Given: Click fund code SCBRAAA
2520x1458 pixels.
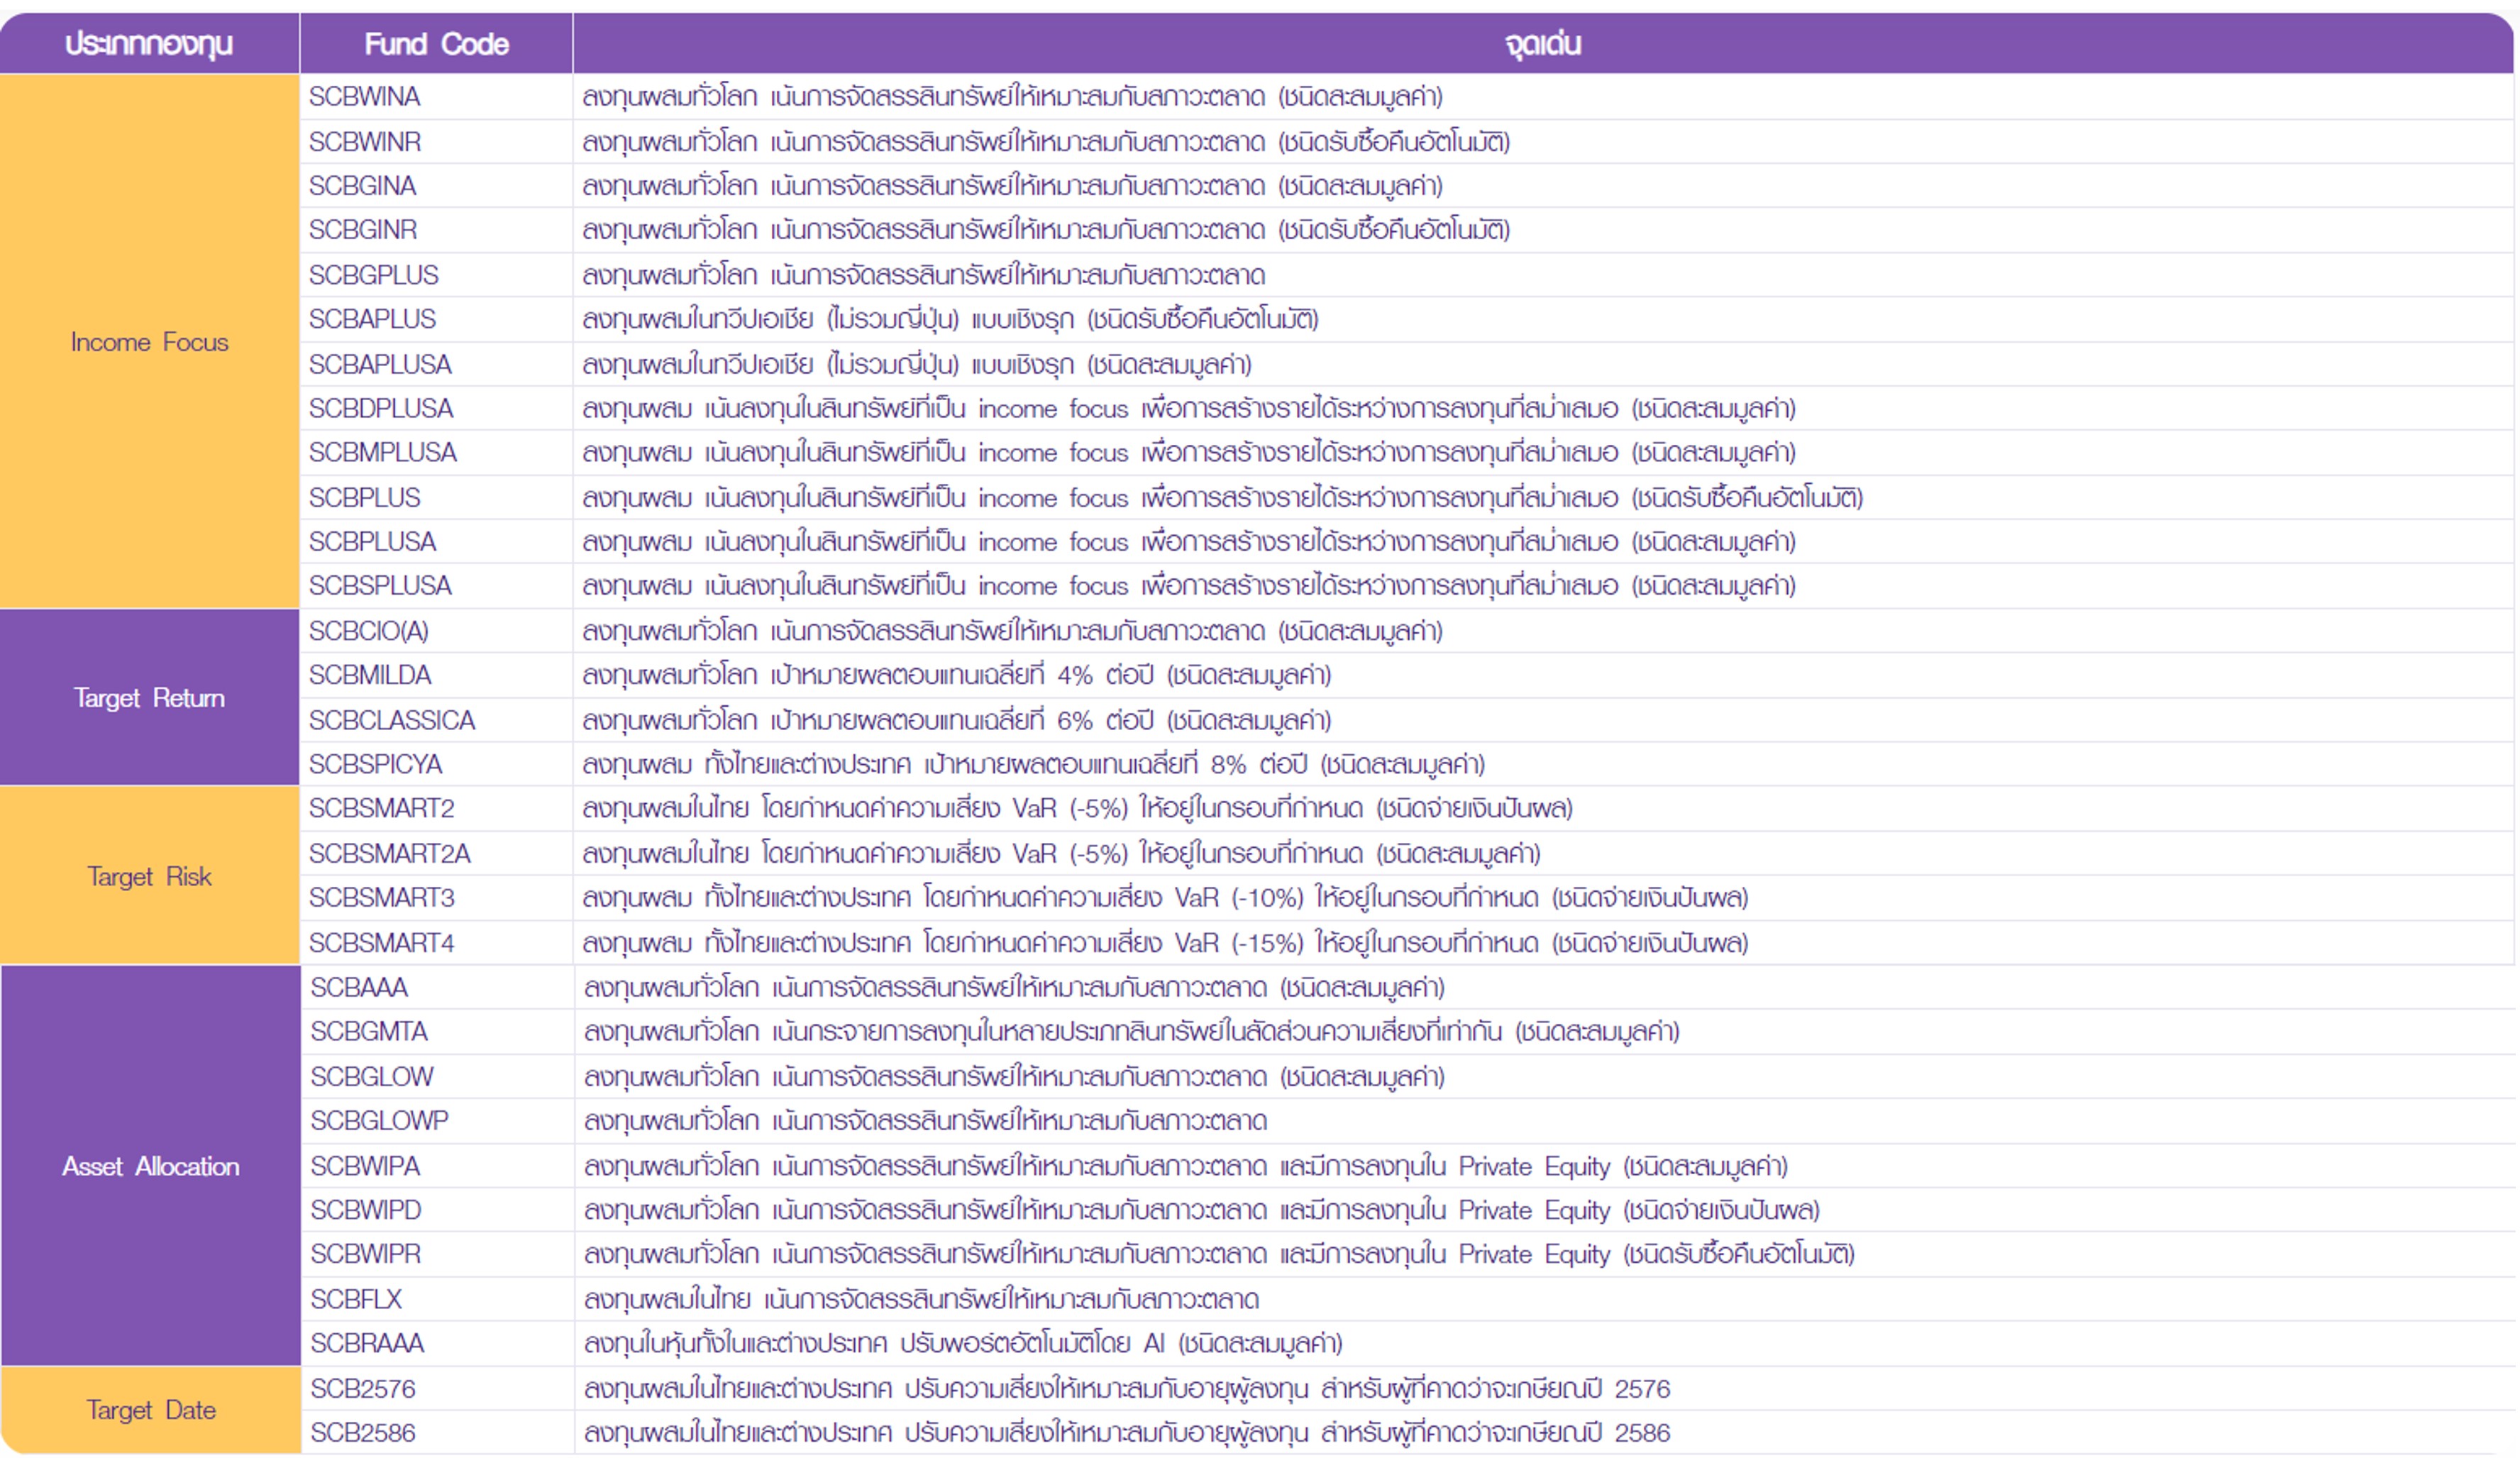Looking at the screenshot, I should (367, 1343).
